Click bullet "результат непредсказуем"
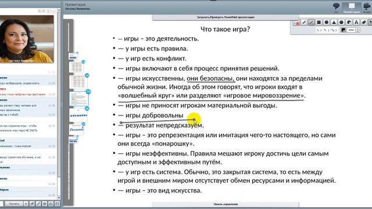The image size is (372, 209). pyautogui.click(x=164, y=125)
